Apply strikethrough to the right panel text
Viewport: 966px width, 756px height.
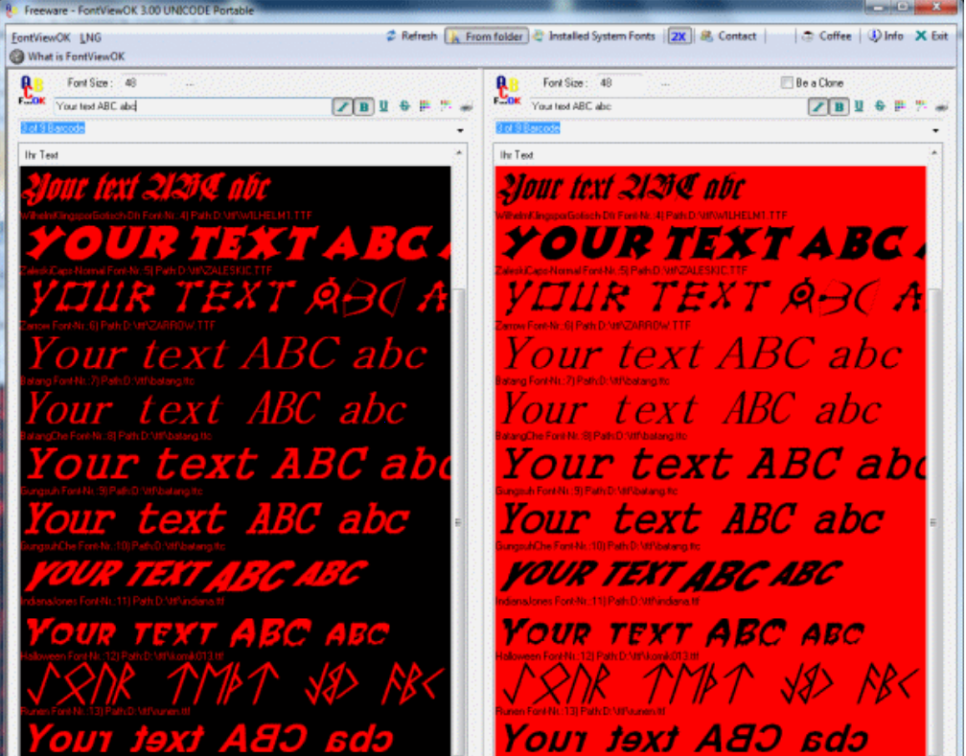(x=879, y=106)
